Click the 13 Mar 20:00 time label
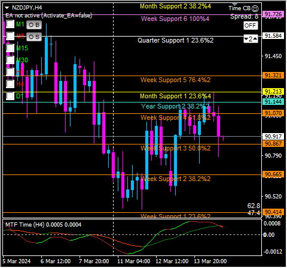 coord(210,261)
